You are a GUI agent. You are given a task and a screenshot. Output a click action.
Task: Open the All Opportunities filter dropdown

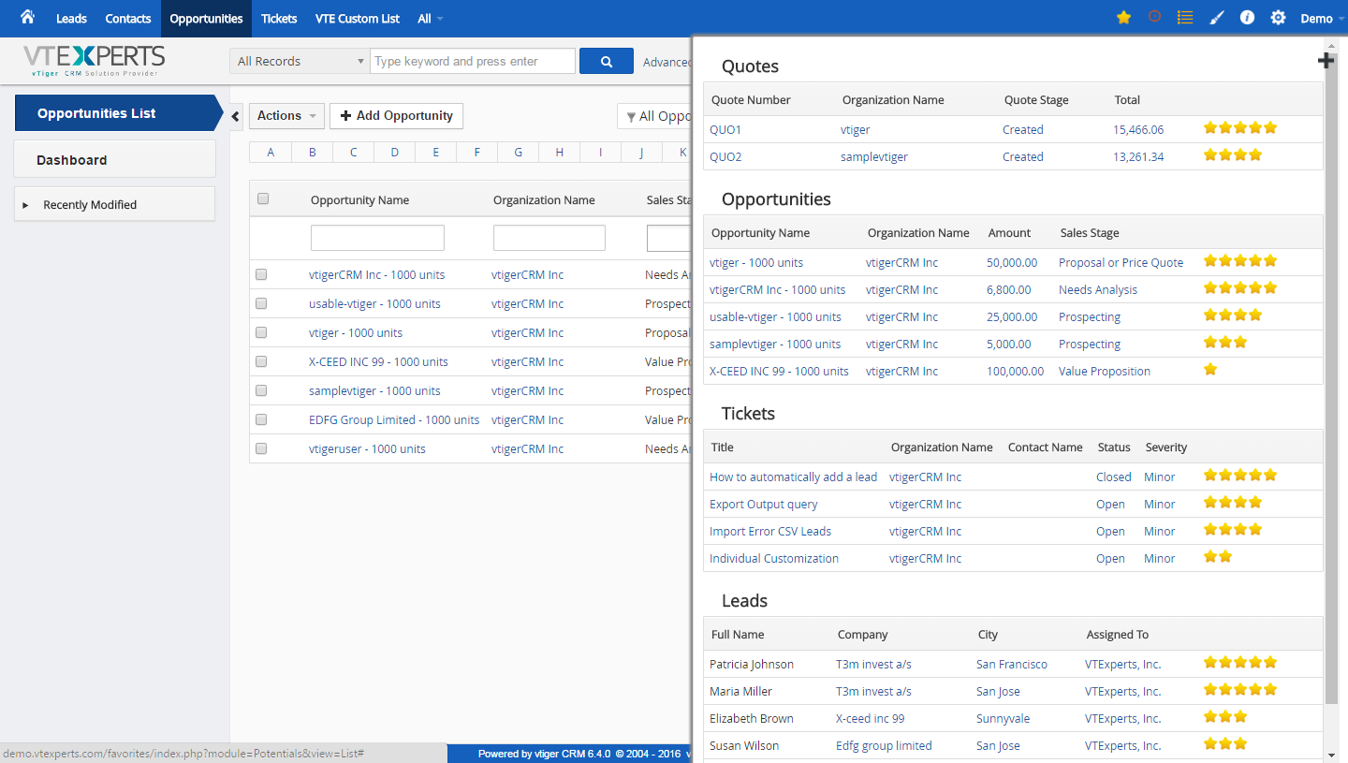[654, 116]
